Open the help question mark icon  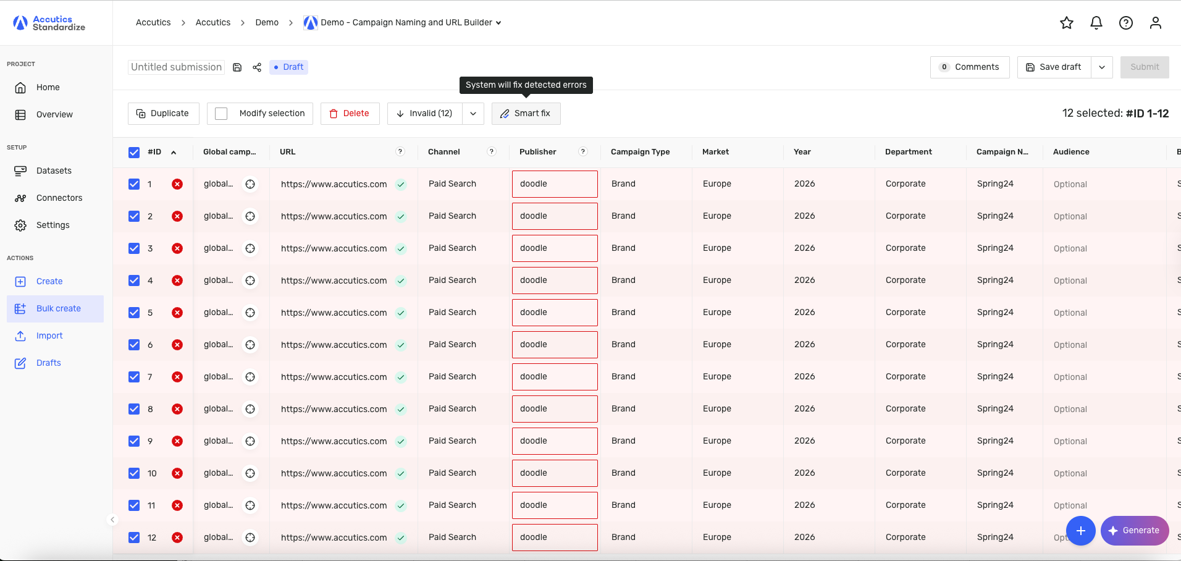1126,23
